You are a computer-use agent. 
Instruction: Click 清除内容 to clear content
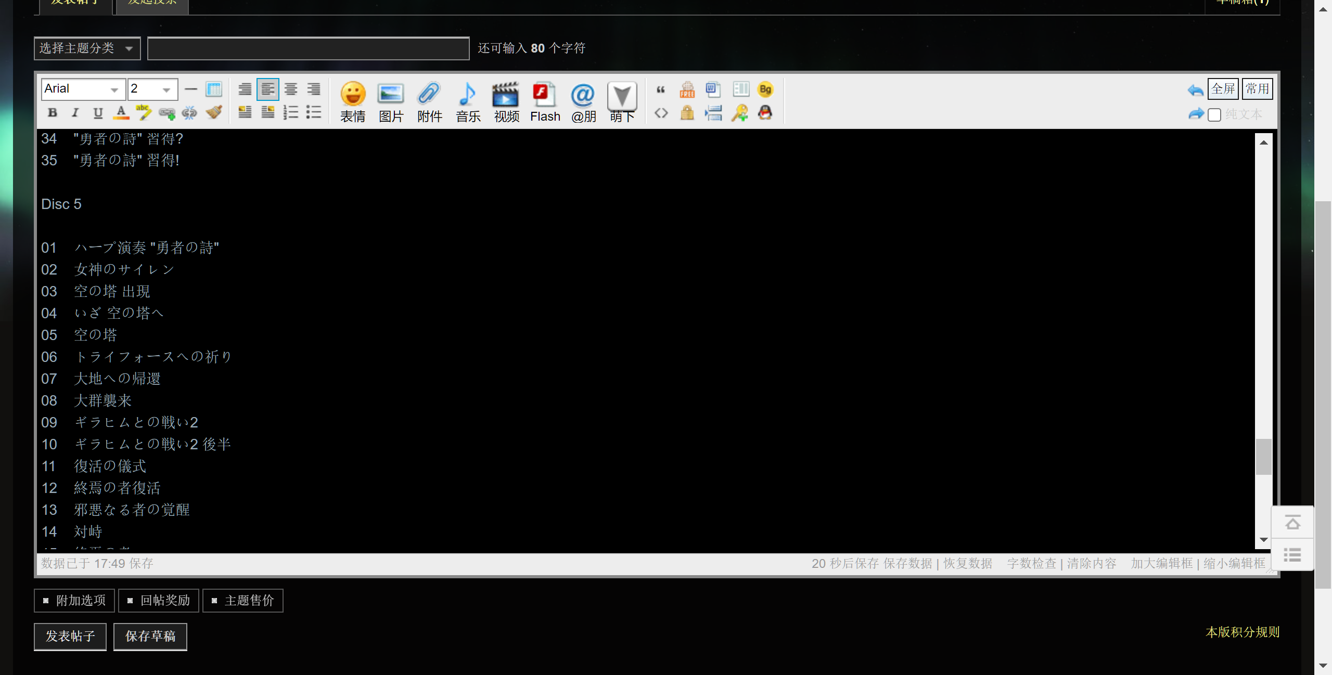pyautogui.click(x=1092, y=564)
